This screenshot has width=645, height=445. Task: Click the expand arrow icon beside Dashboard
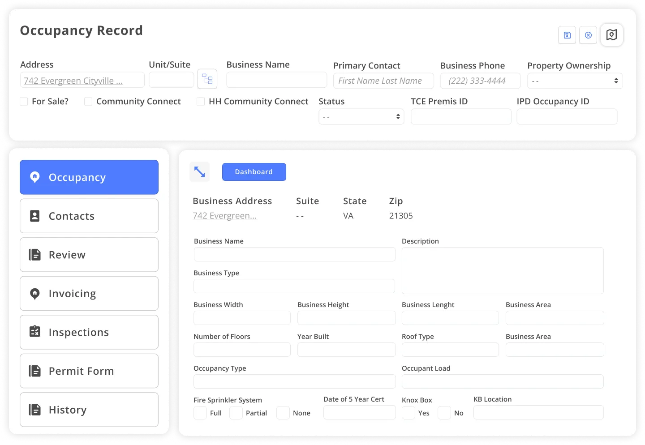pos(199,171)
